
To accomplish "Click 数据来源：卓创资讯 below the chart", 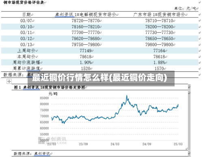I will pos(32,153).
